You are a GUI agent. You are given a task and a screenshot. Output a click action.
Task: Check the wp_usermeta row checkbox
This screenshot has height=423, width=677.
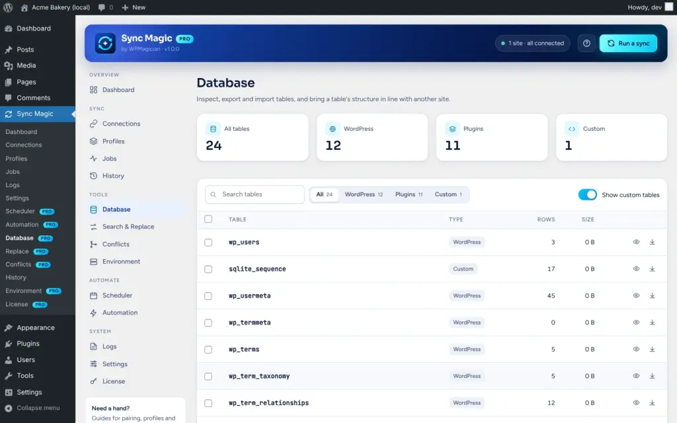[208, 295]
